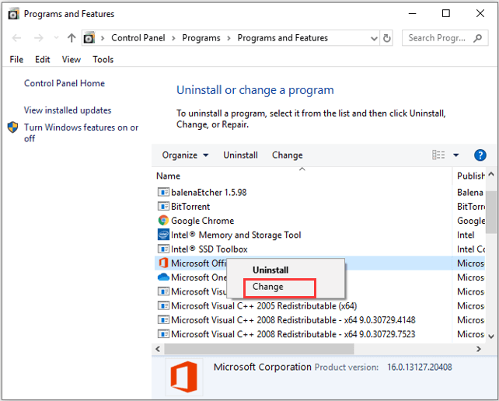The height and width of the screenshot is (401, 499).
Task: Select Uninstall in the context menu
Action: click(x=270, y=270)
